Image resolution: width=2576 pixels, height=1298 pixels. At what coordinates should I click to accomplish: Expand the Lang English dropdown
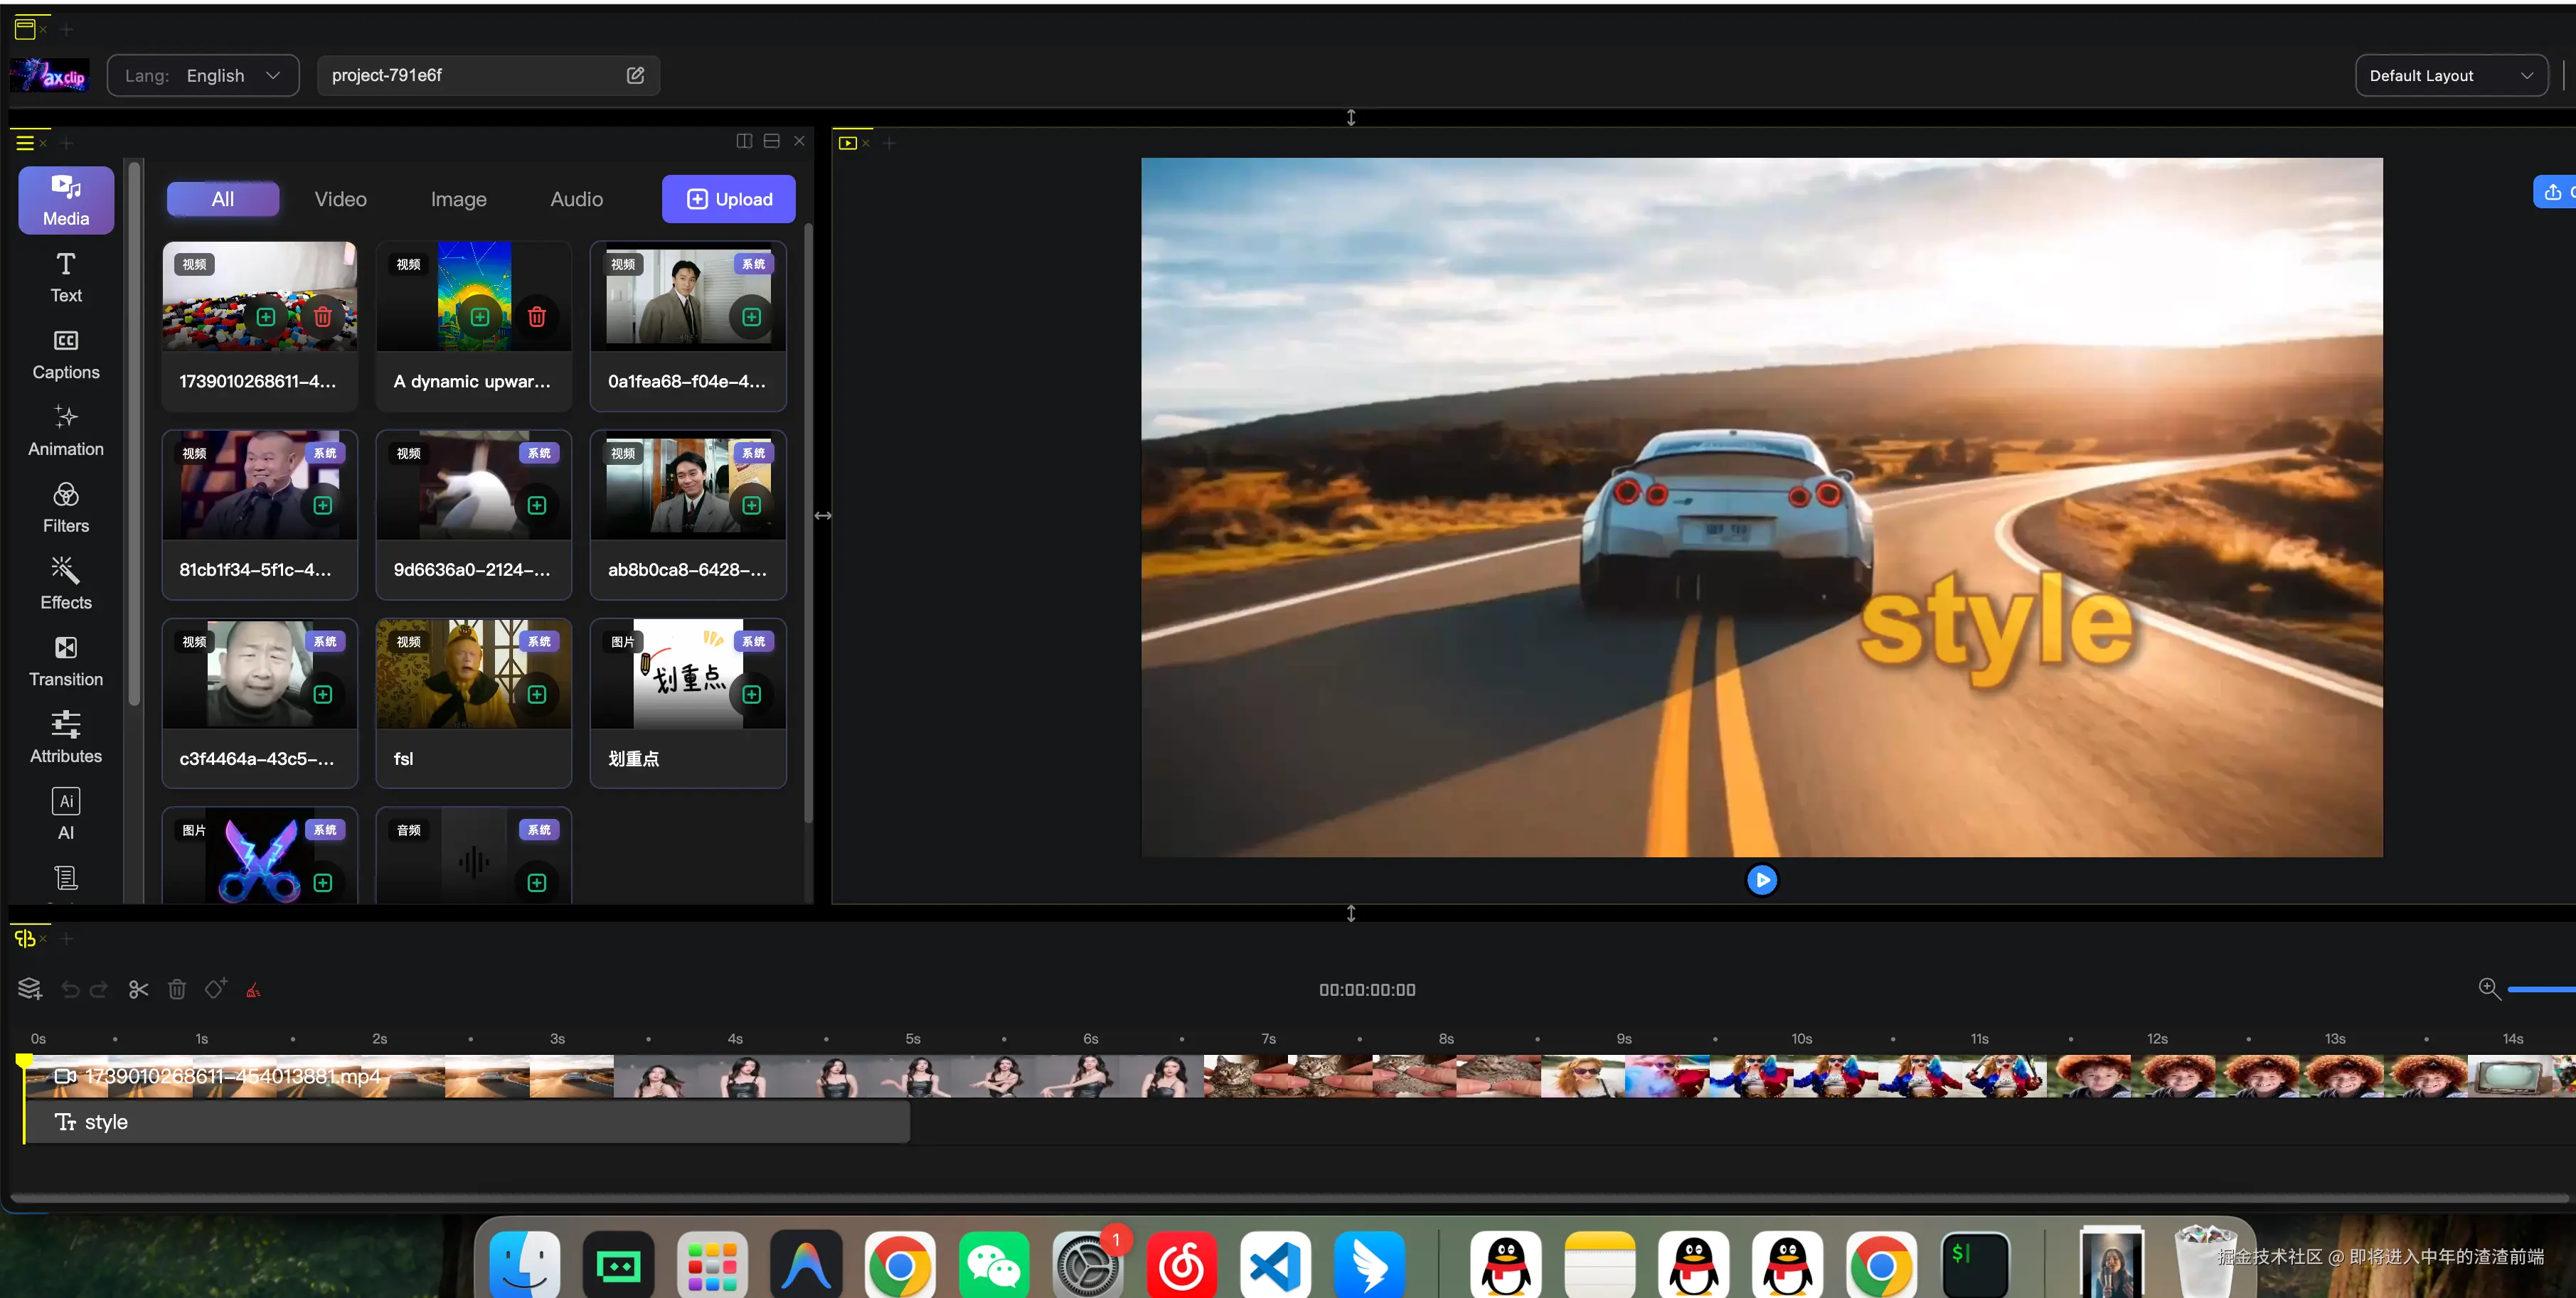tap(203, 75)
